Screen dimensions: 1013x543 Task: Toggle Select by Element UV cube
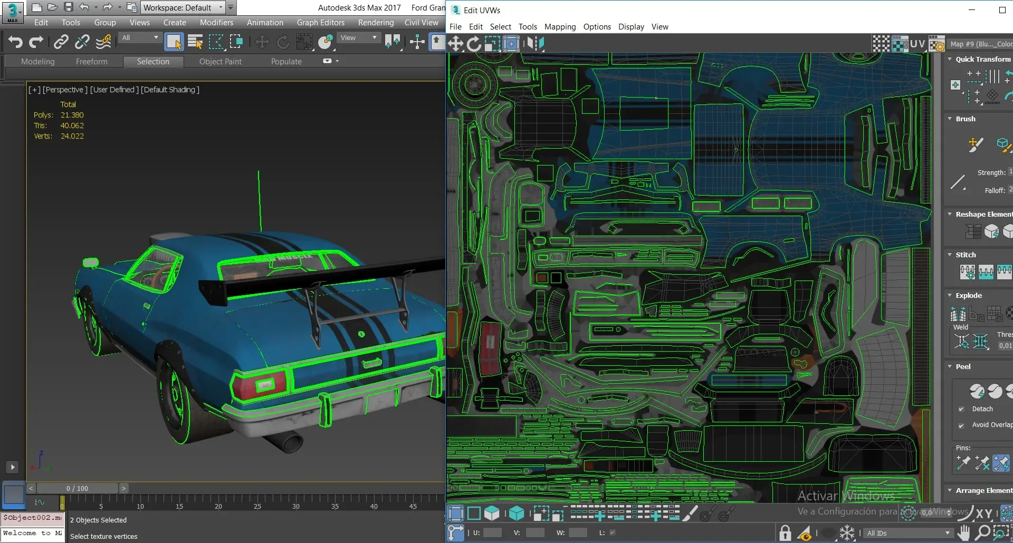pos(517,513)
